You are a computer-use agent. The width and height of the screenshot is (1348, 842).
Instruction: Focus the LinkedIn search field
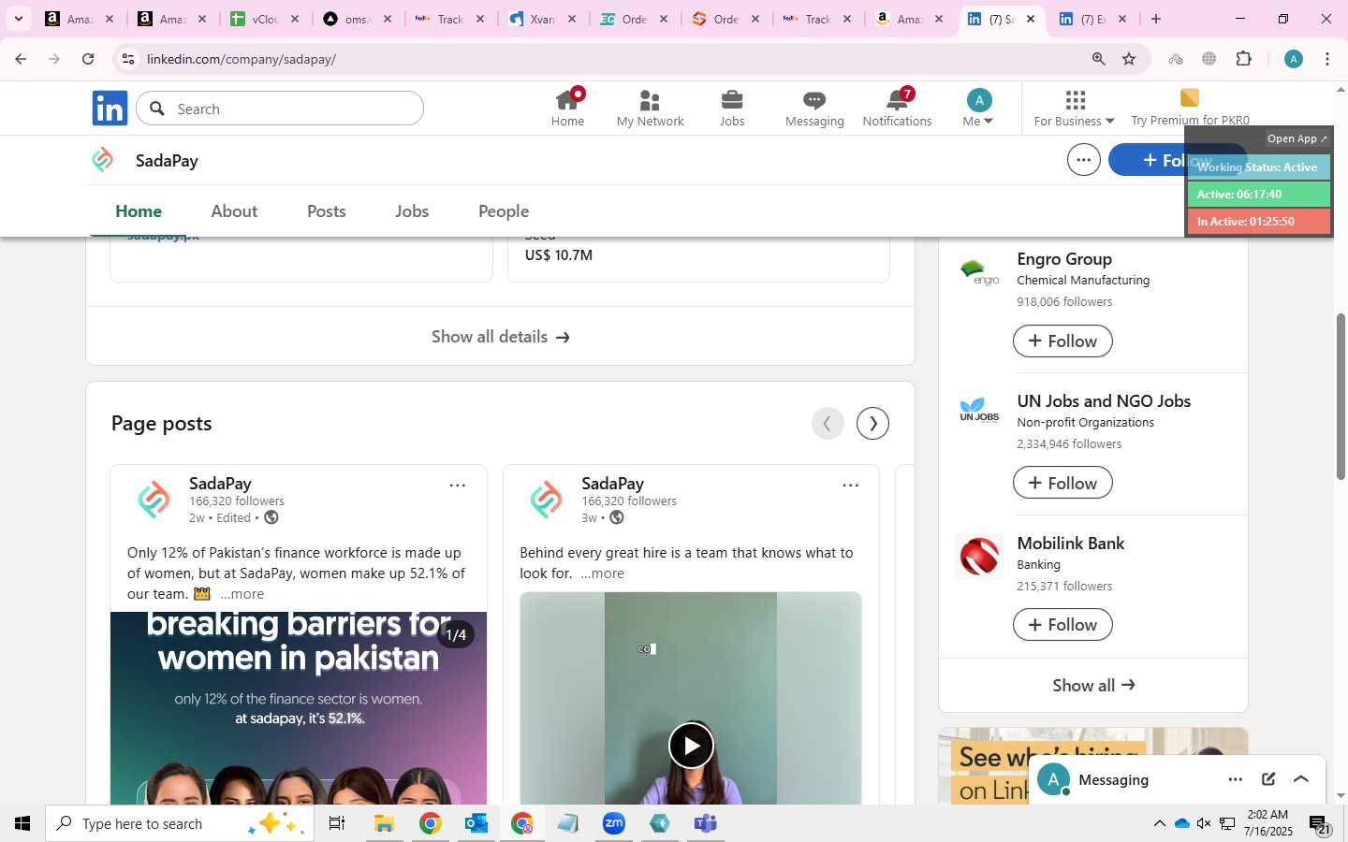pos(280,109)
